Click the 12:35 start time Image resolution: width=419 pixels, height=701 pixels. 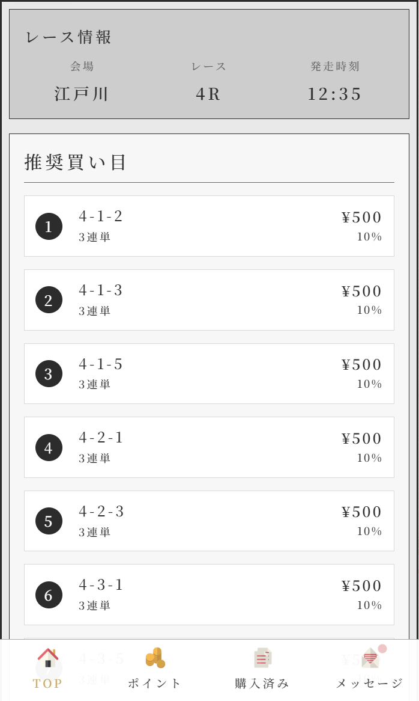(335, 94)
